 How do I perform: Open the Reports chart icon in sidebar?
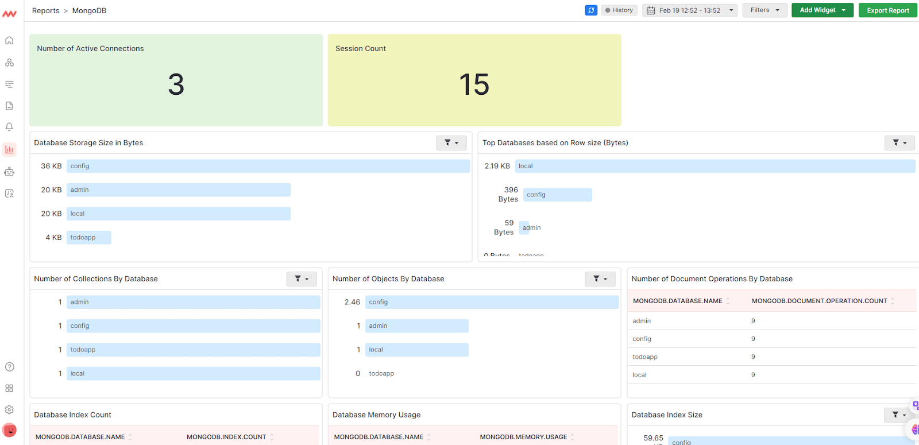[9, 150]
